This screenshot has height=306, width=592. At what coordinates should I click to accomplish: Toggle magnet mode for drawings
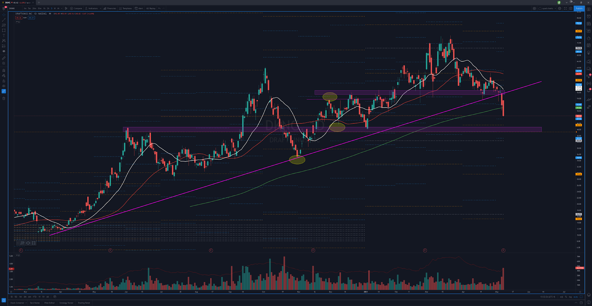(4, 70)
